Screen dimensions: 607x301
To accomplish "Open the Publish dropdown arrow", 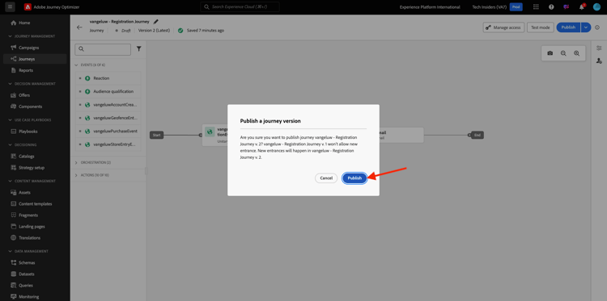I will pyautogui.click(x=586, y=27).
